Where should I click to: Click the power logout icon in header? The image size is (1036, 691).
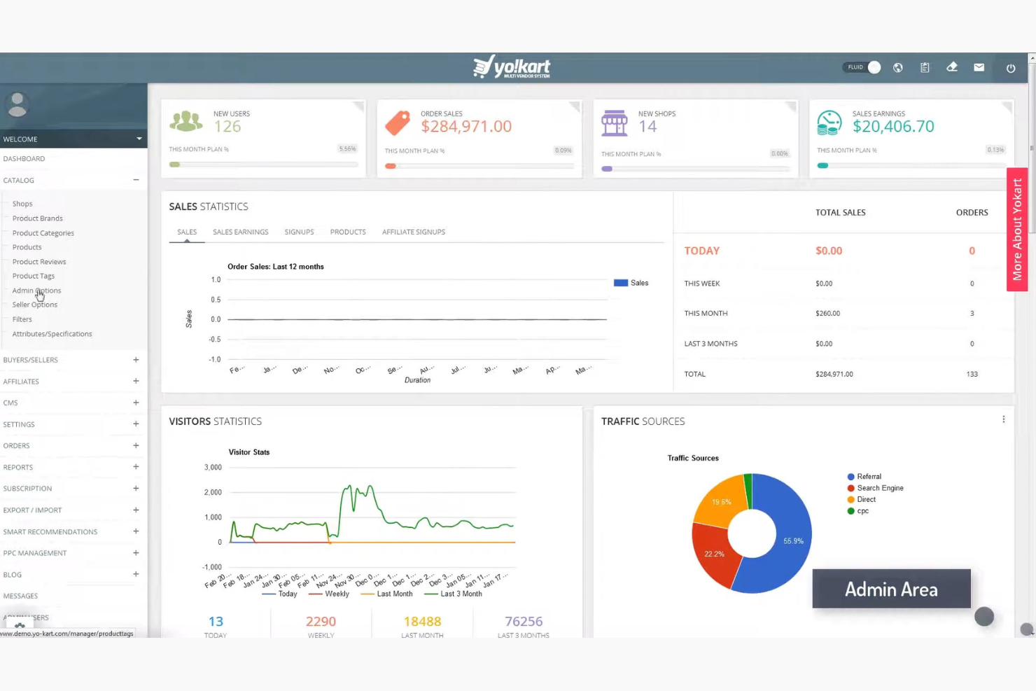(x=1011, y=68)
